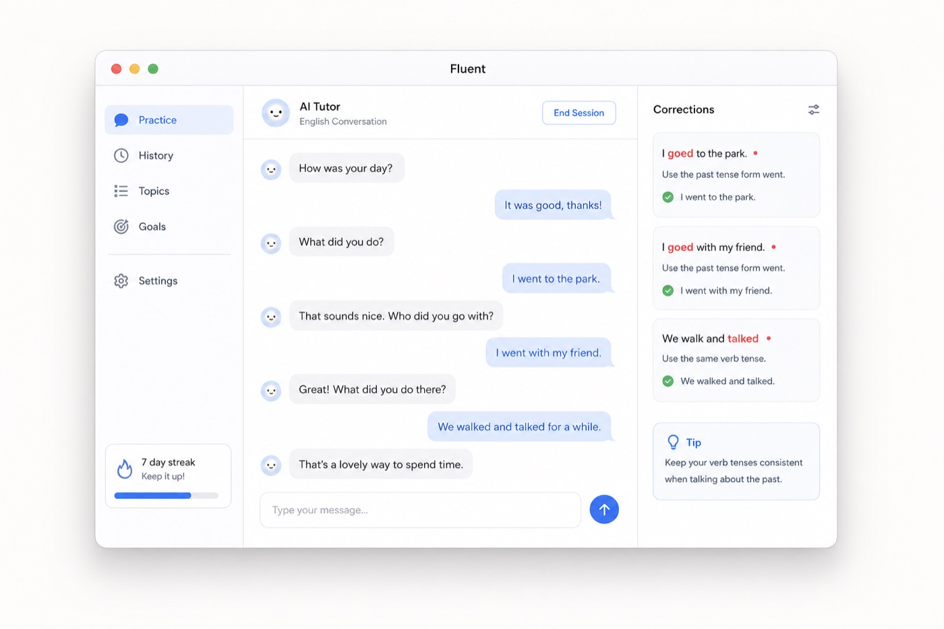Image resolution: width=944 pixels, height=629 pixels.
Task: Click tutor avatar beside 'How was your day?'
Action: pyautogui.click(x=271, y=169)
